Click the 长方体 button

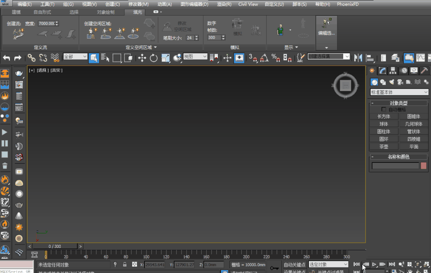click(384, 117)
